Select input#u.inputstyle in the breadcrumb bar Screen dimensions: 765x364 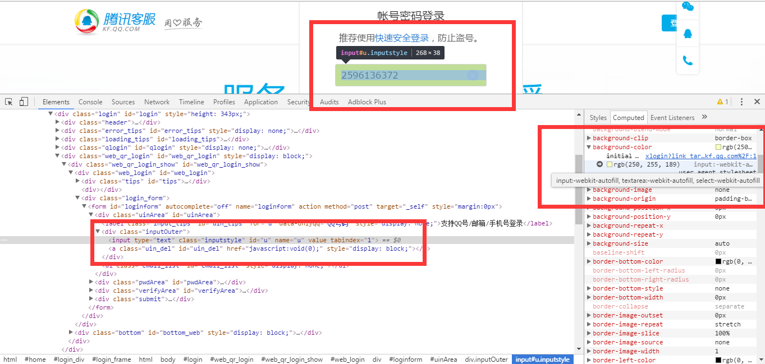[542, 359]
